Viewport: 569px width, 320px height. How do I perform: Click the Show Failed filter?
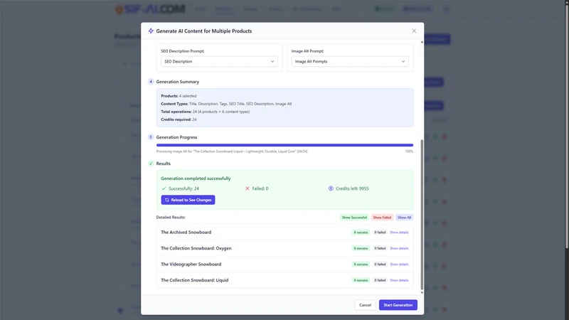coord(382,218)
